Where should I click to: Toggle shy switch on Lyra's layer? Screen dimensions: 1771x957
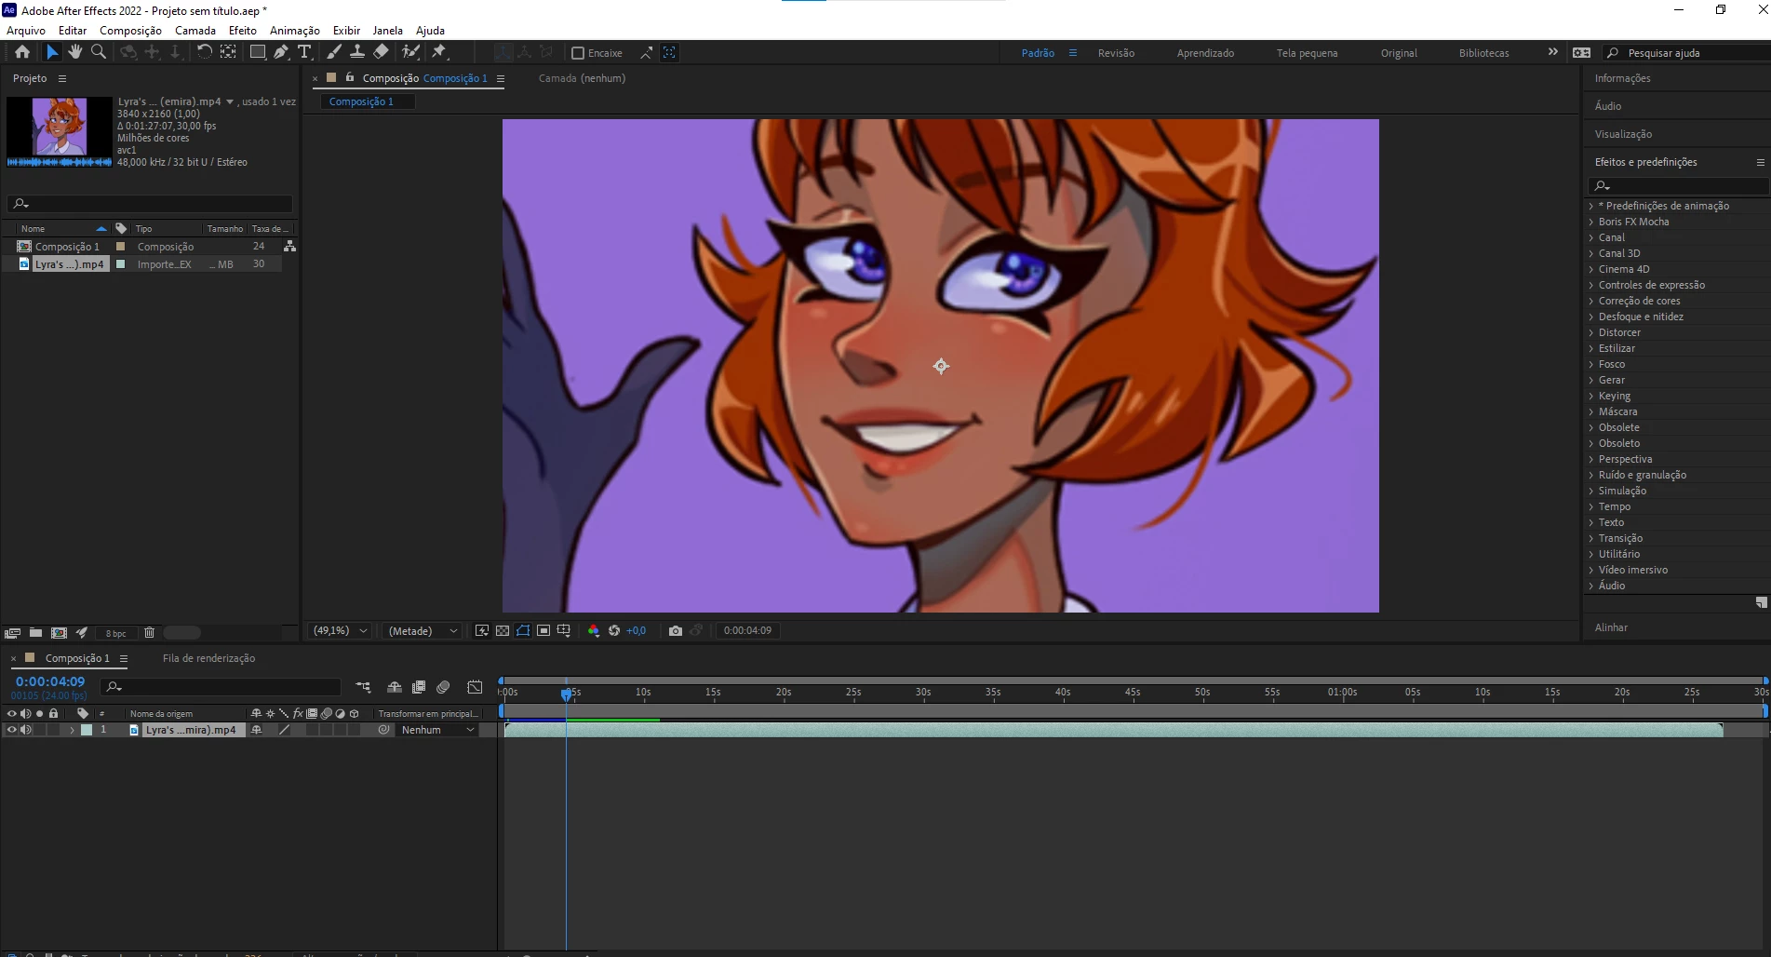point(257,730)
